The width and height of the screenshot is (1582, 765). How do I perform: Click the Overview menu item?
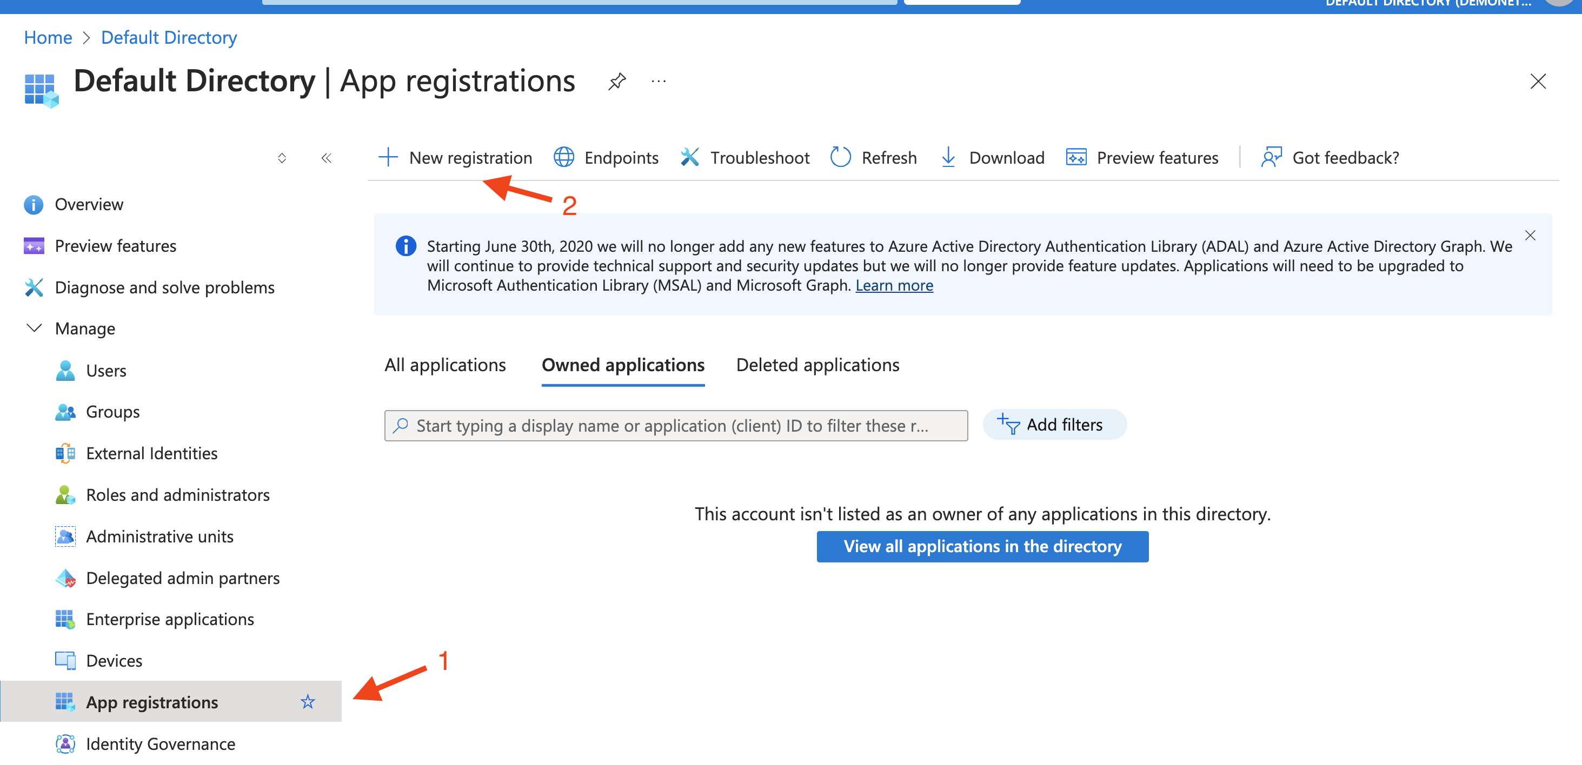[x=90, y=205]
